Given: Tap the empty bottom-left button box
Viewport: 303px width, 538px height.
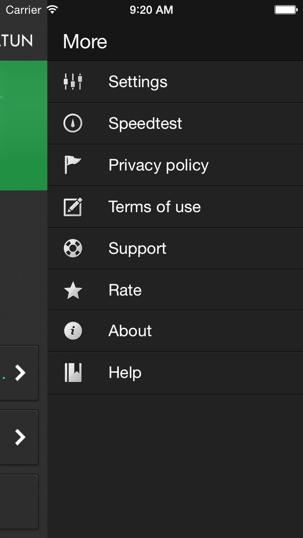Looking at the screenshot, I should pos(19,502).
